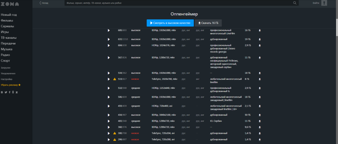Click the Убрать рекламу link

(x=10, y=85)
